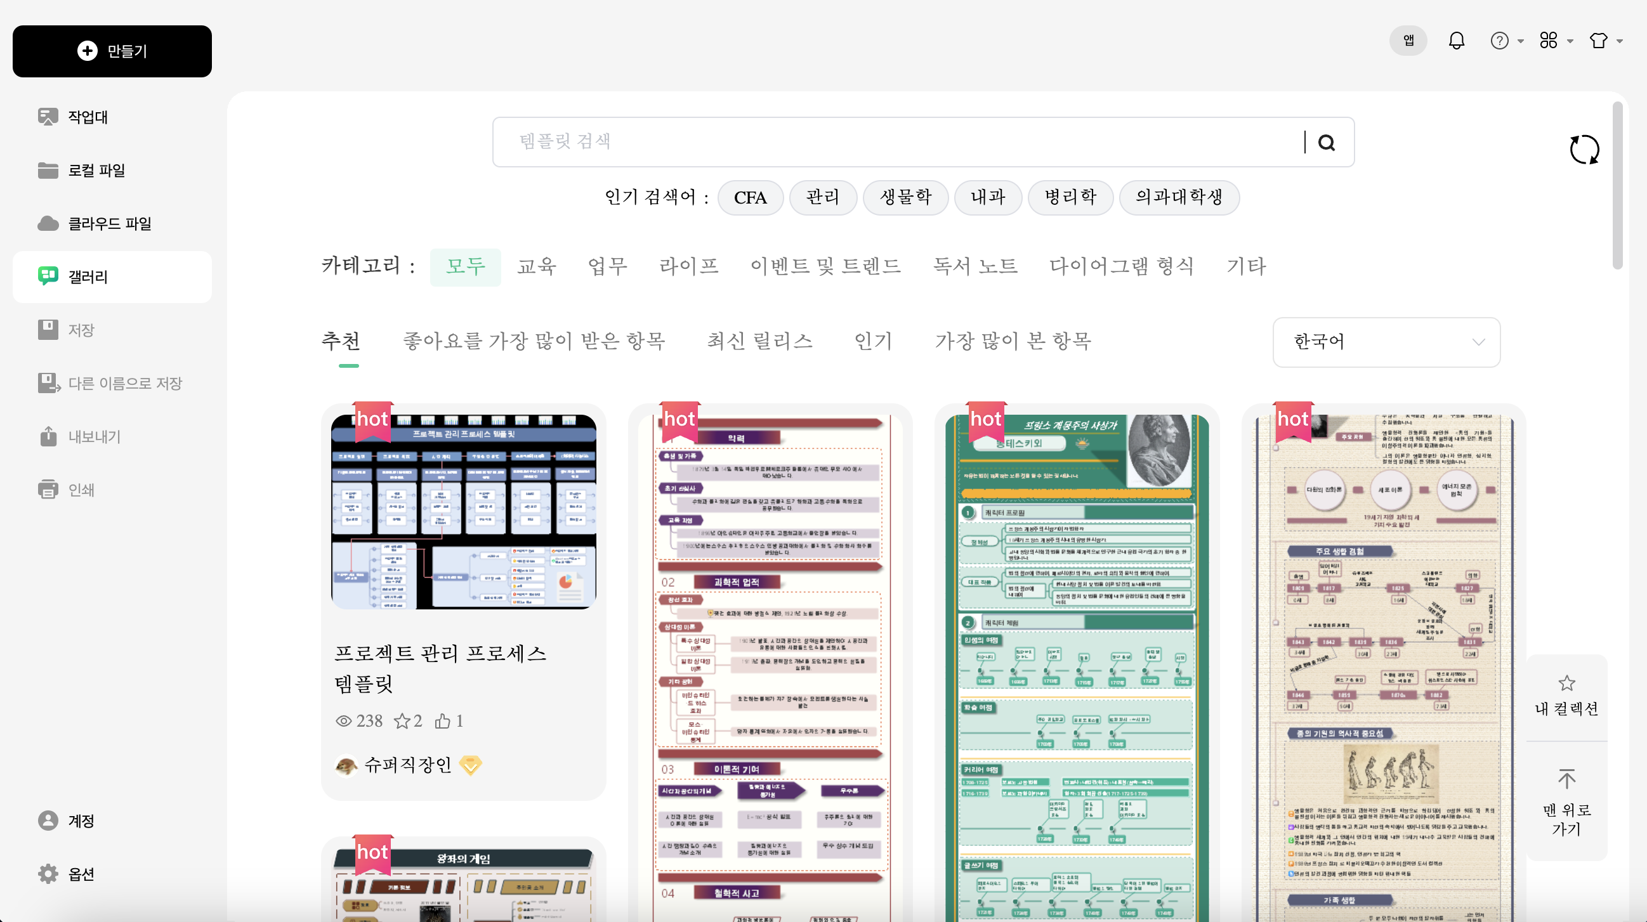Image resolution: width=1647 pixels, height=922 pixels.
Task: Select category 다이어그램 형식
Action: (x=1122, y=266)
